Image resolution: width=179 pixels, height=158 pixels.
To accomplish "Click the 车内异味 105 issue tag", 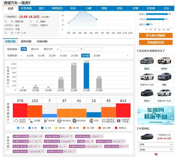I will 28,136.
